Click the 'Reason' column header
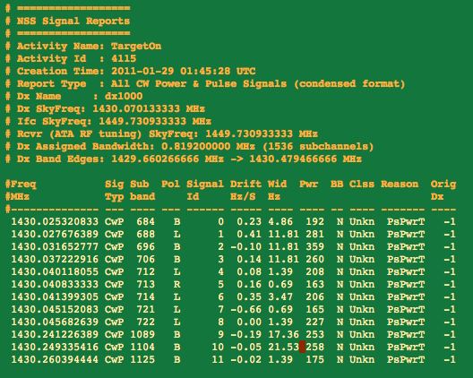The image size is (473, 378). point(400,184)
